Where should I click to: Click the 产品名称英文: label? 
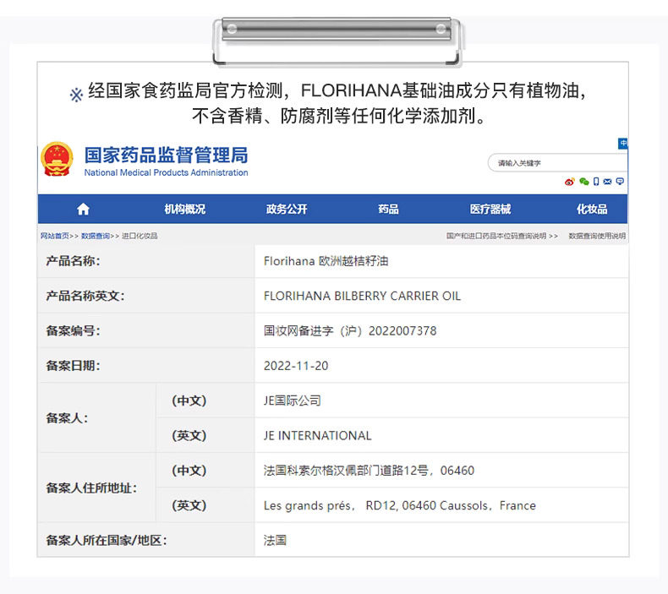(x=85, y=296)
